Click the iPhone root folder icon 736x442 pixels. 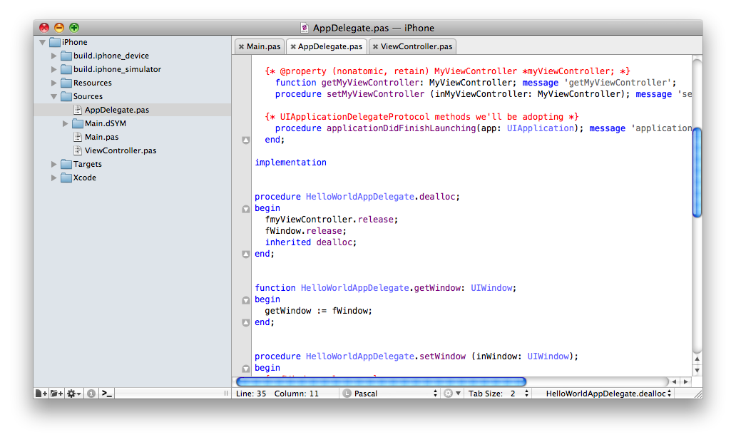55,42
